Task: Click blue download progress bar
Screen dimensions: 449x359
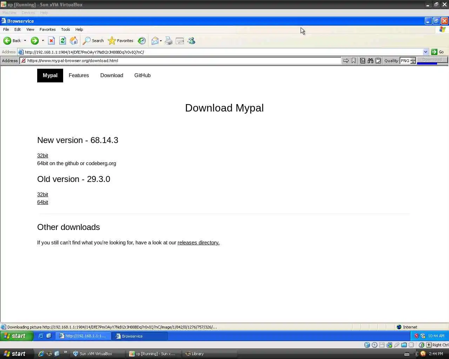Action: coord(427,63)
